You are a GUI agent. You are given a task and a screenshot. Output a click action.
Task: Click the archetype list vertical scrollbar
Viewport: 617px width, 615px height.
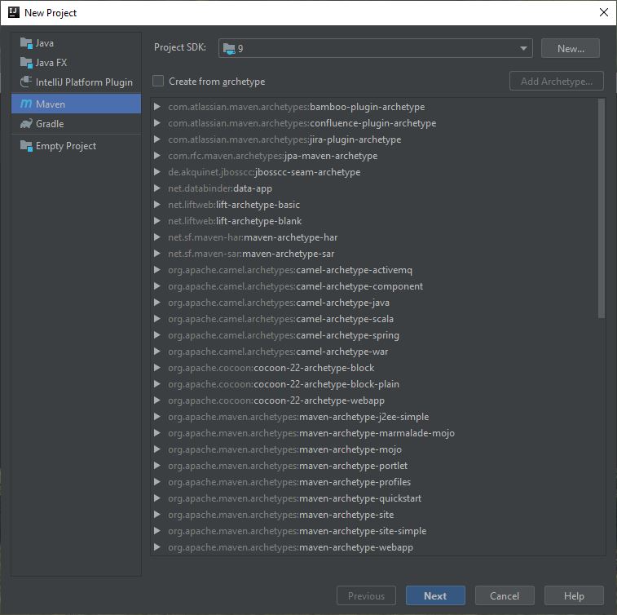(x=602, y=208)
